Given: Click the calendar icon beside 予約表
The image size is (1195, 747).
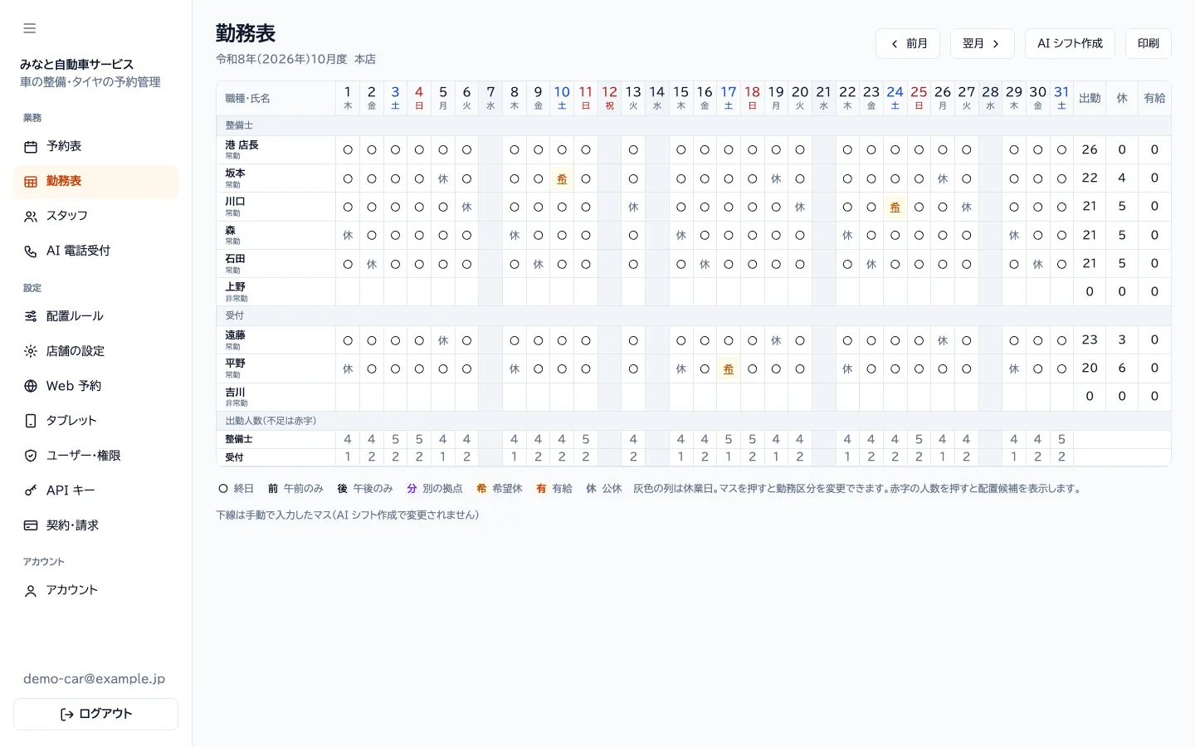Looking at the screenshot, I should (31, 147).
